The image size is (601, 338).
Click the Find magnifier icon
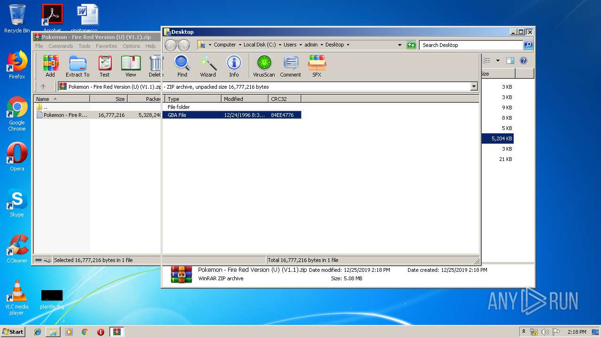(182, 66)
